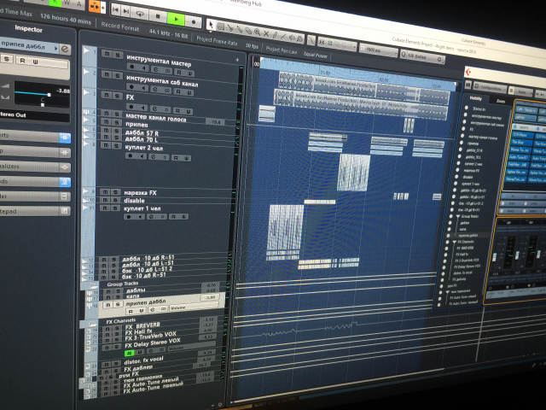
Task: Open channel settings on 'куплет 1 чел' track
Action: click(151, 217)
